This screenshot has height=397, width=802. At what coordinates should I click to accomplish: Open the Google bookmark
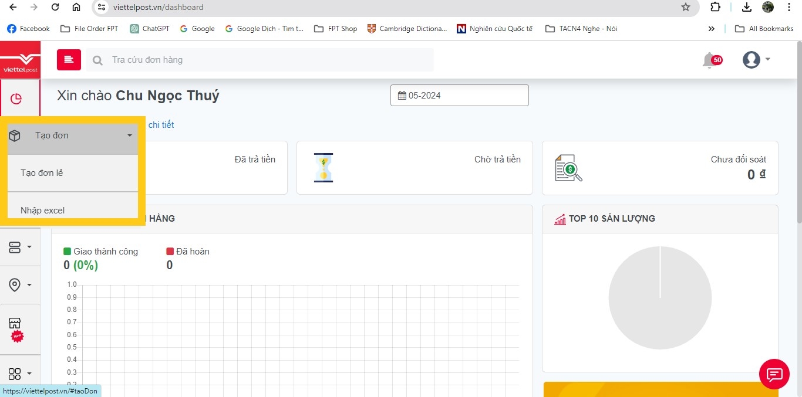click(x=197, y=29)
